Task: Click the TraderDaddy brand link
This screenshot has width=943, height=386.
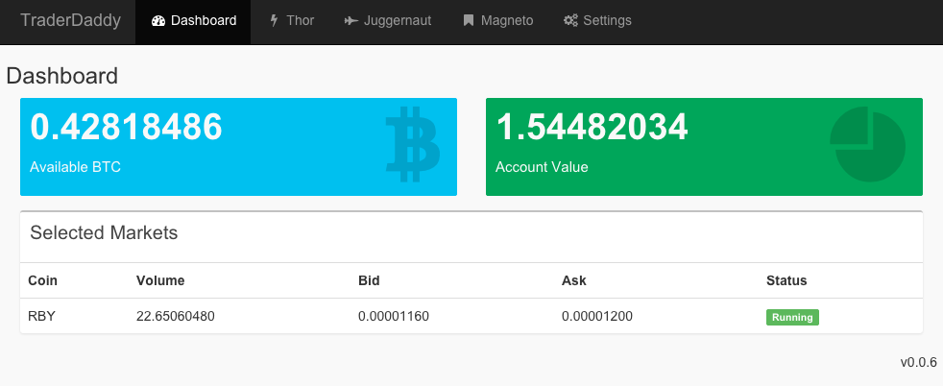Action: click(70, 20)
